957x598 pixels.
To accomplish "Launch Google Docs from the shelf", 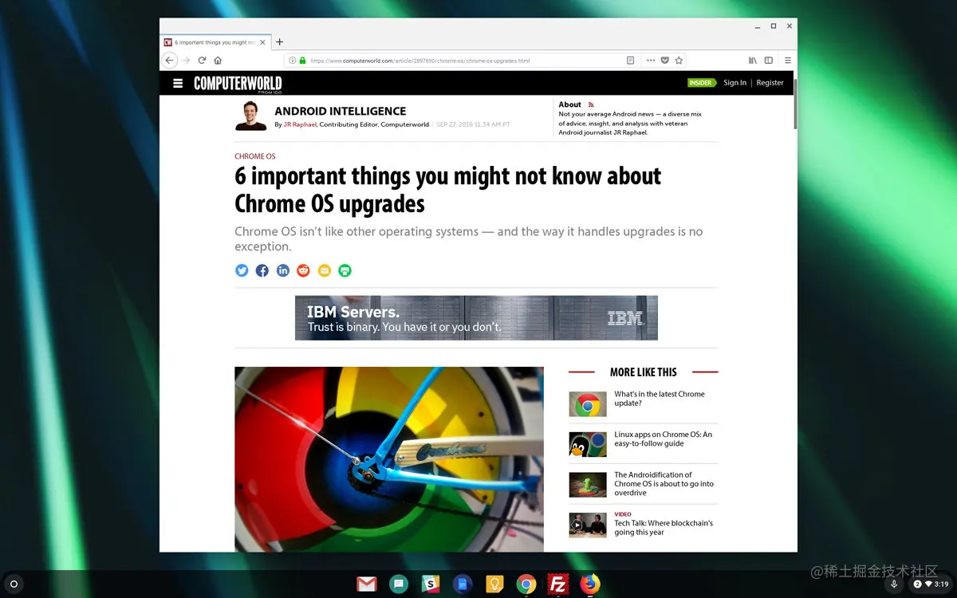I will [462, 584].
